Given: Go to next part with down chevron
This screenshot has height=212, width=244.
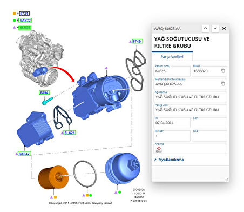Looking at the screenshot, I should click(215, 28).
